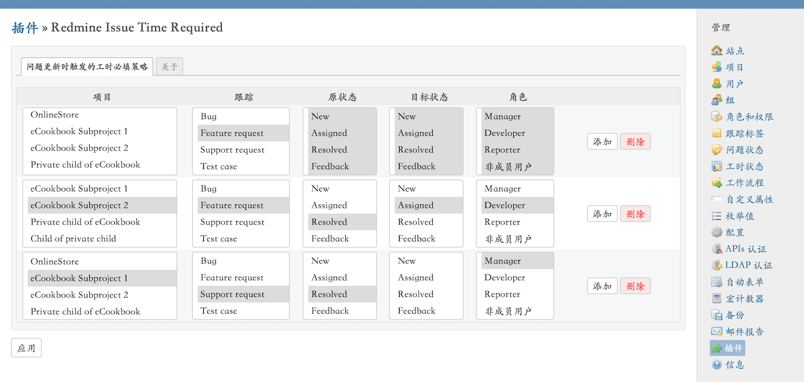This screenshot has height=382, width=804.
Task: Open the 站点 house icon in sidebar
Action: pyautogui.click(x=717, y=50)
